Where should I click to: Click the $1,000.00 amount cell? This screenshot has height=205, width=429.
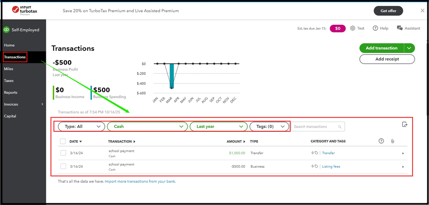coord(237,153)
